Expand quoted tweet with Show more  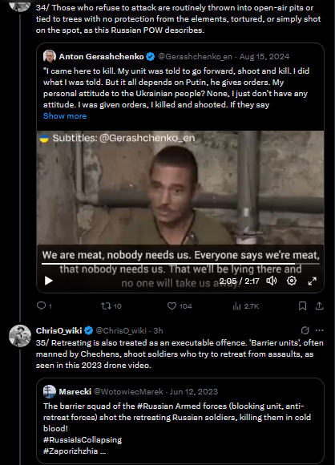coord(65,116)
